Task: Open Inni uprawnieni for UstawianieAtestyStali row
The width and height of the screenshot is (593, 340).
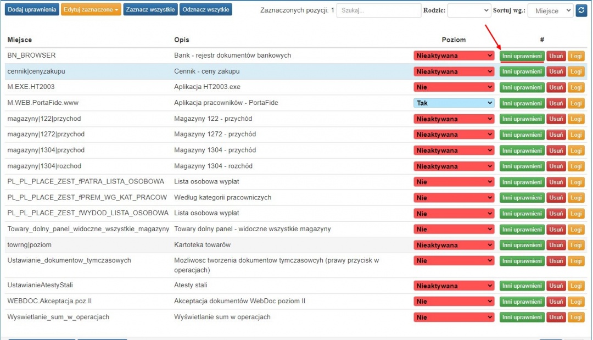Action: [x=522, y=286]
